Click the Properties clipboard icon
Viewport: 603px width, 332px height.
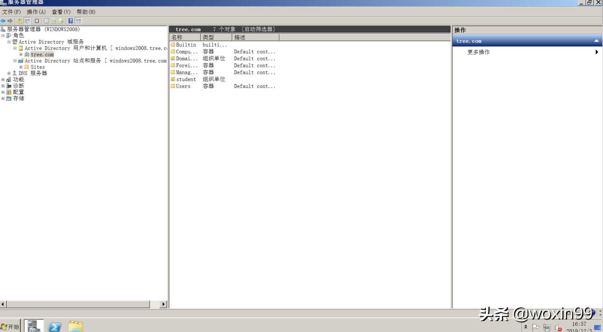37,21
